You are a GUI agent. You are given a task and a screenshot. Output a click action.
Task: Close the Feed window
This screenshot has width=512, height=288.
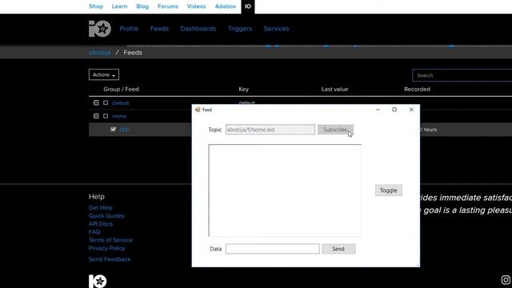411,110
